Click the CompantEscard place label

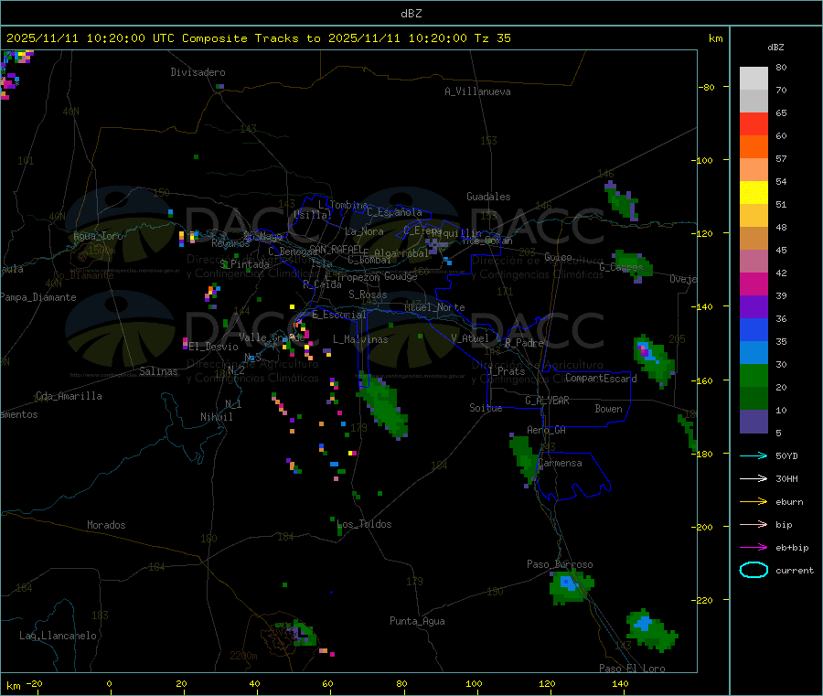601,379
